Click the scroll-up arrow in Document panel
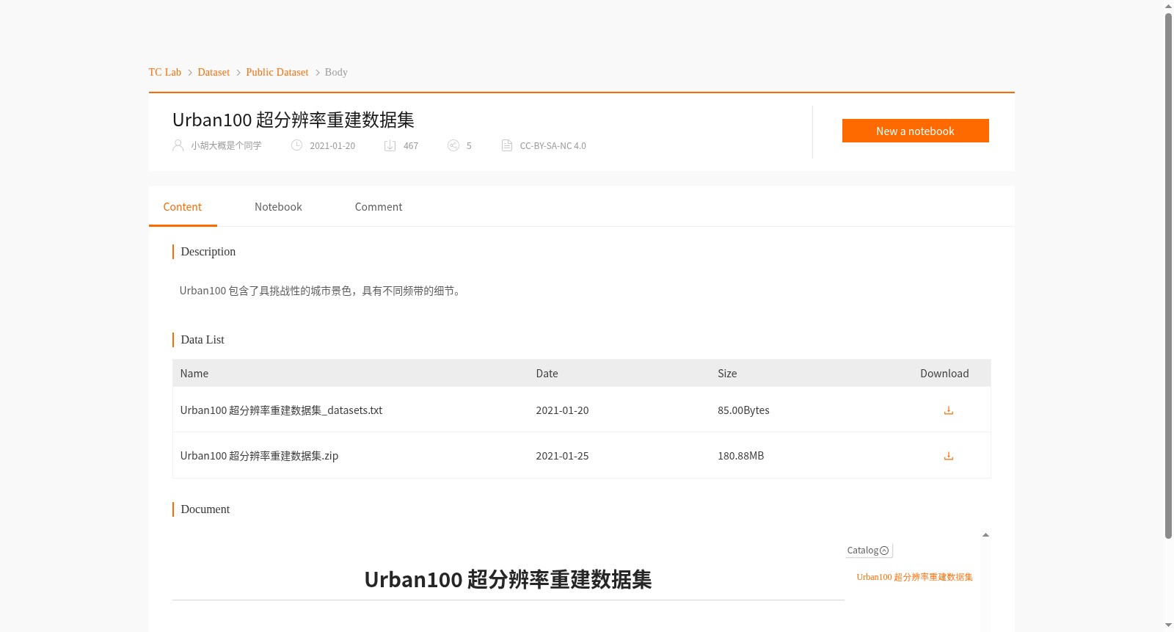 985,535
